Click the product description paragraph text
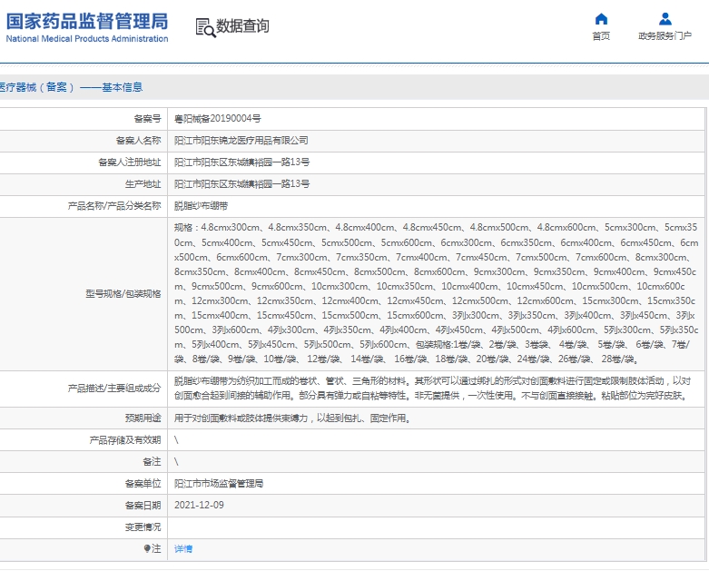Screen dimensions: 709x571 point(433,388)
